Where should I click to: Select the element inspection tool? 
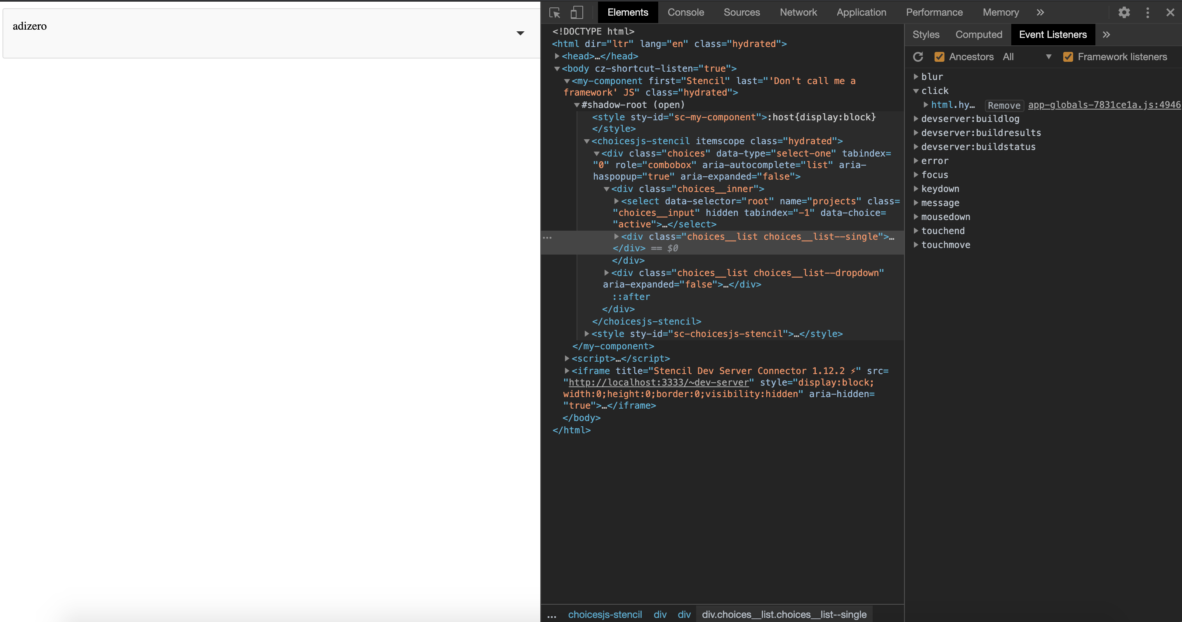(x=555, y=12)
